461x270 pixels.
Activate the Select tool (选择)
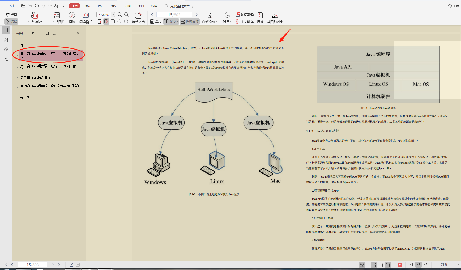(11, 21)
